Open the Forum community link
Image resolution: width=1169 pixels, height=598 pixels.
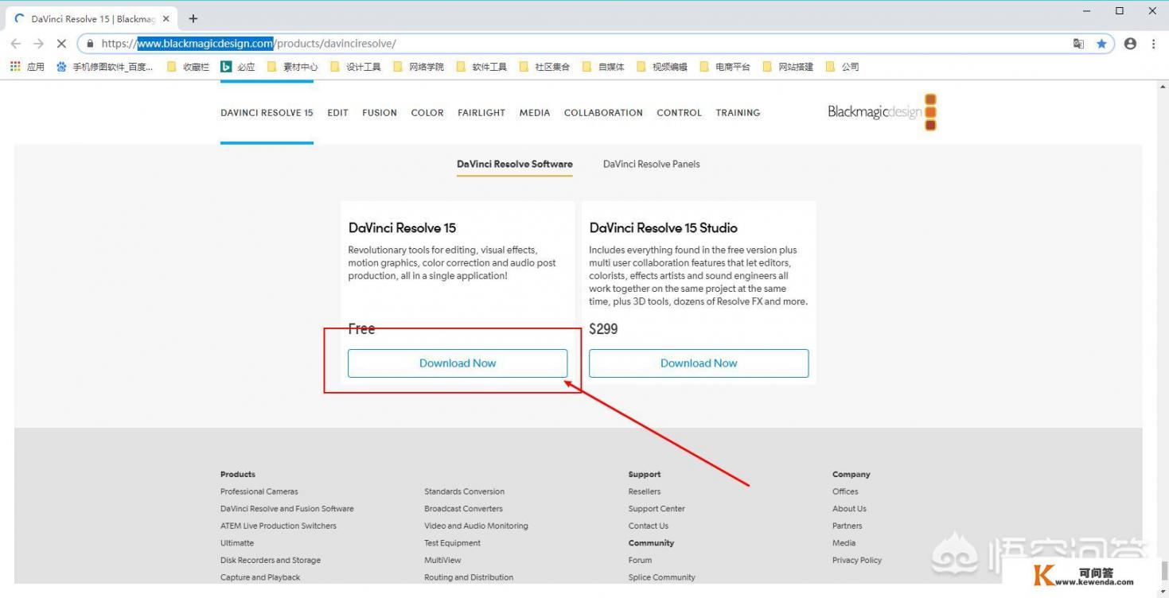(640, 561)
